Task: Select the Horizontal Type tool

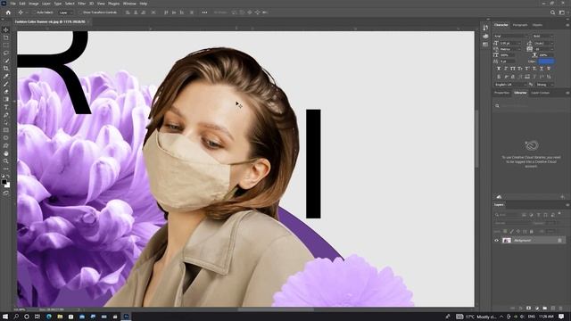Action: point(6,107)
